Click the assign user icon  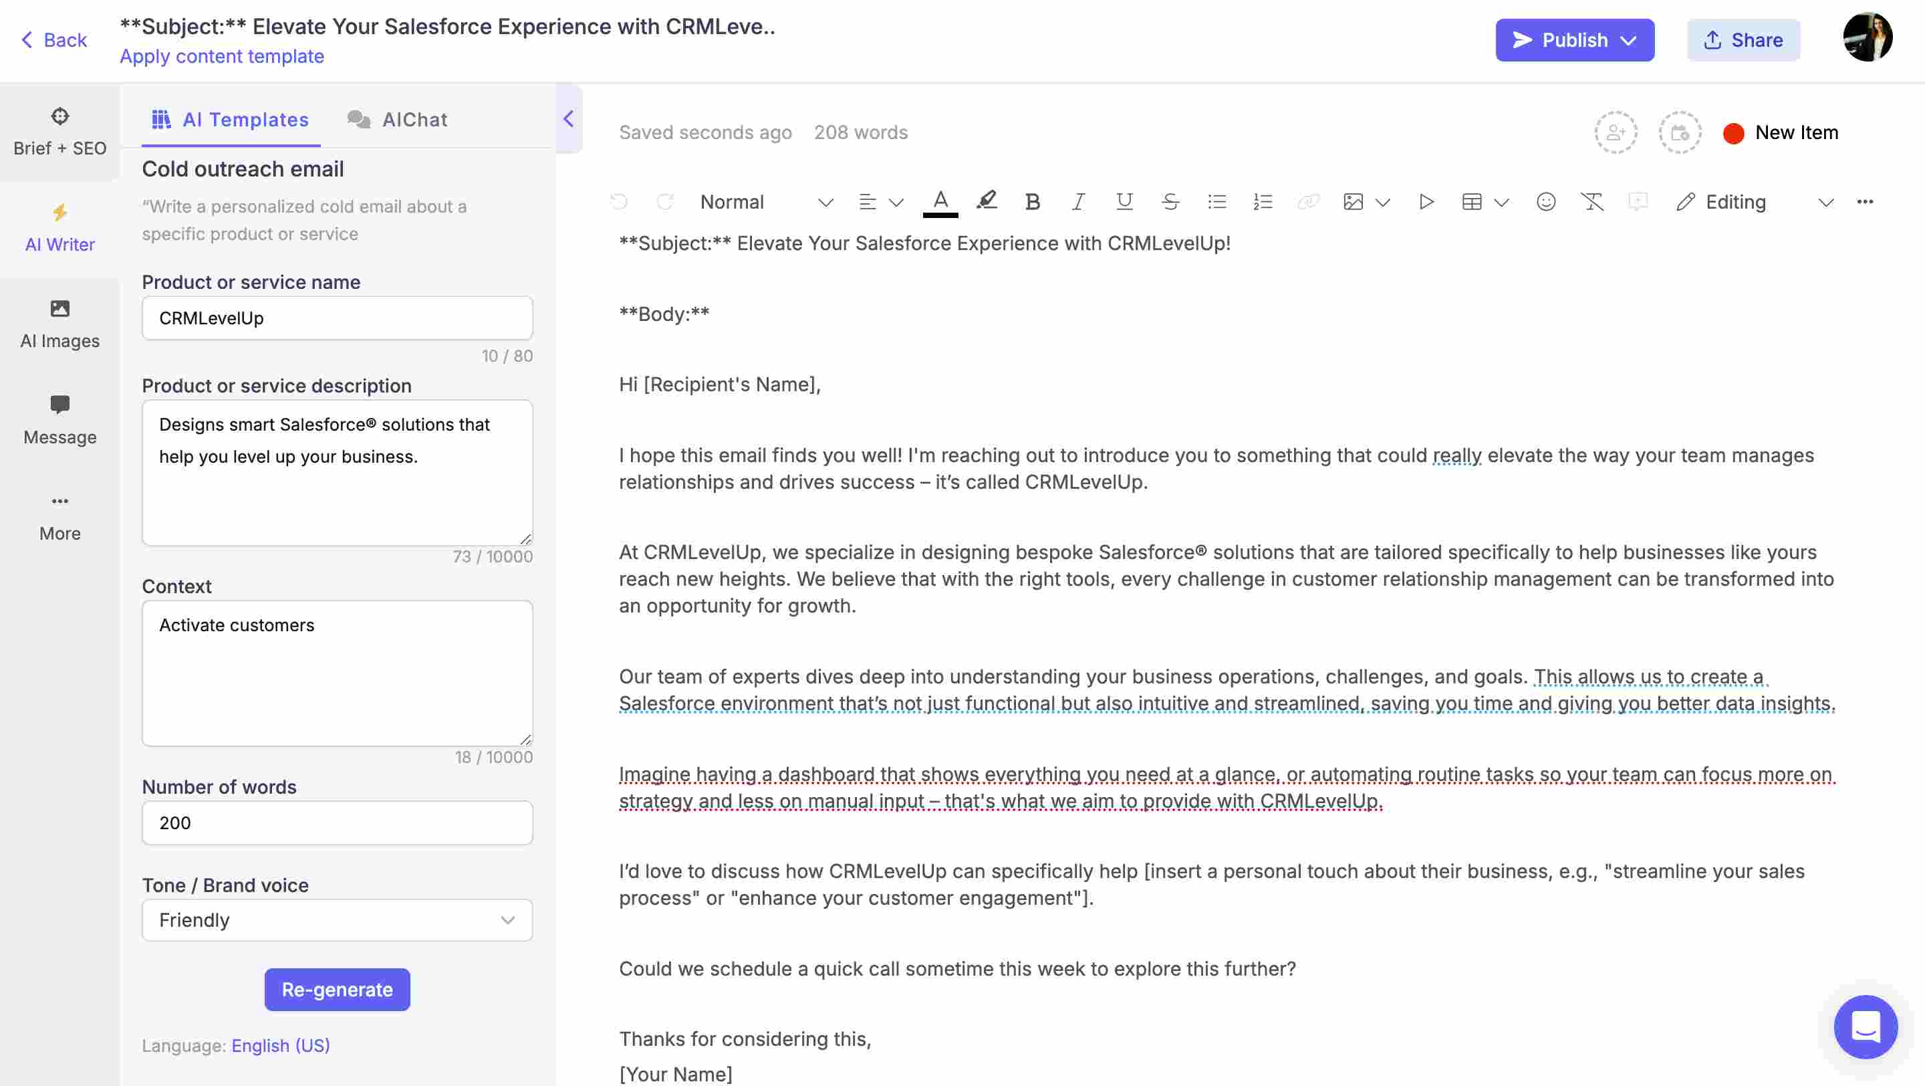(1616, 132)
